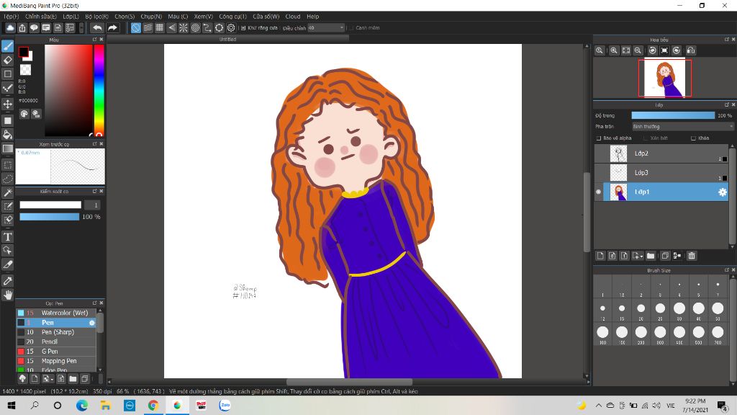The width and height of the screenshot is (737, 415).
Task: Zoom out on the navigator panel
Action: (x=638, y=50)
